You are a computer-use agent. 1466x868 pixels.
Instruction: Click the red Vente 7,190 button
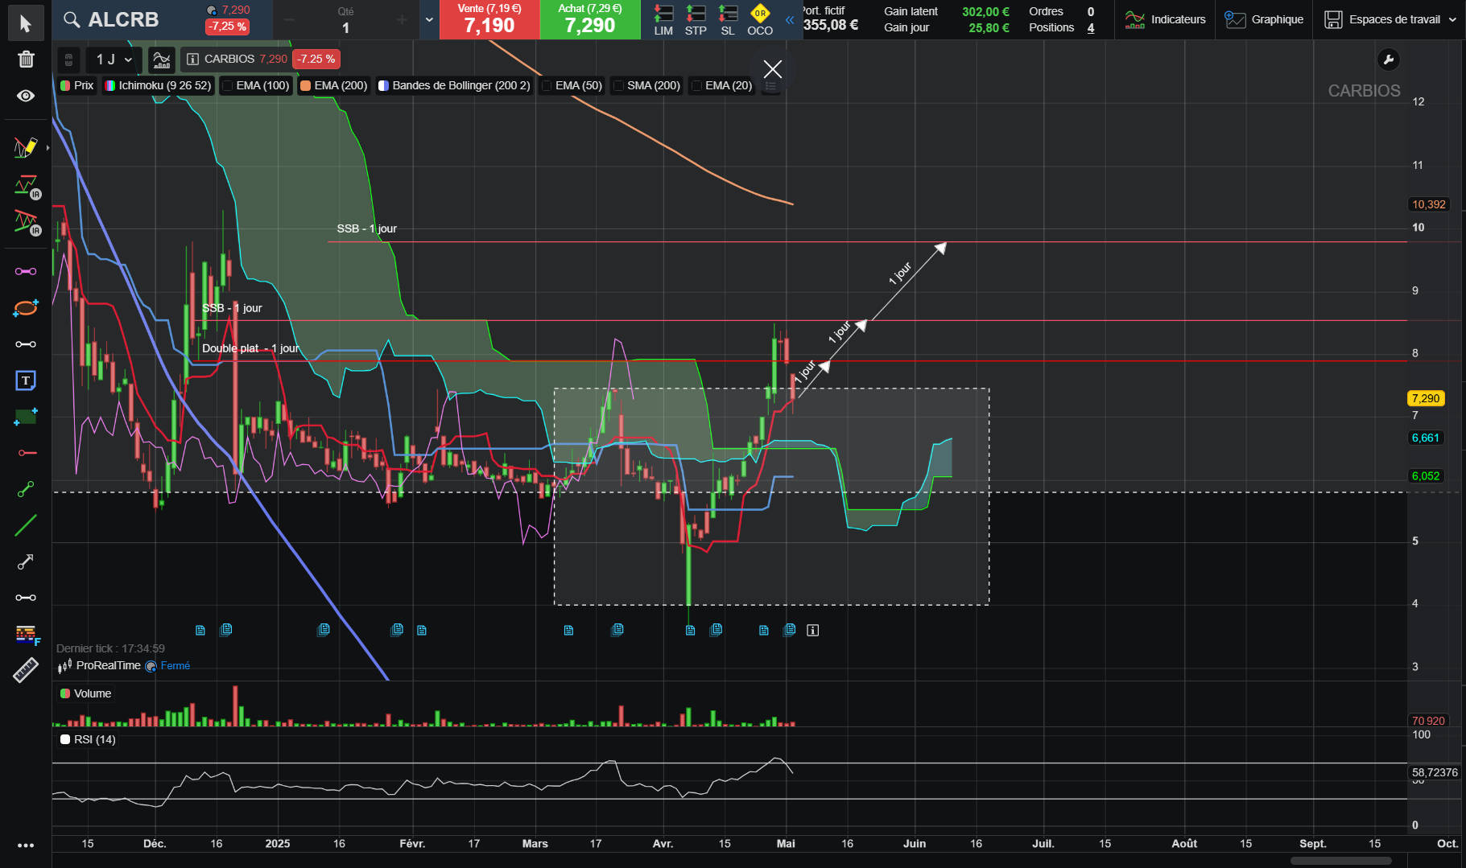(x=489, y=19)
